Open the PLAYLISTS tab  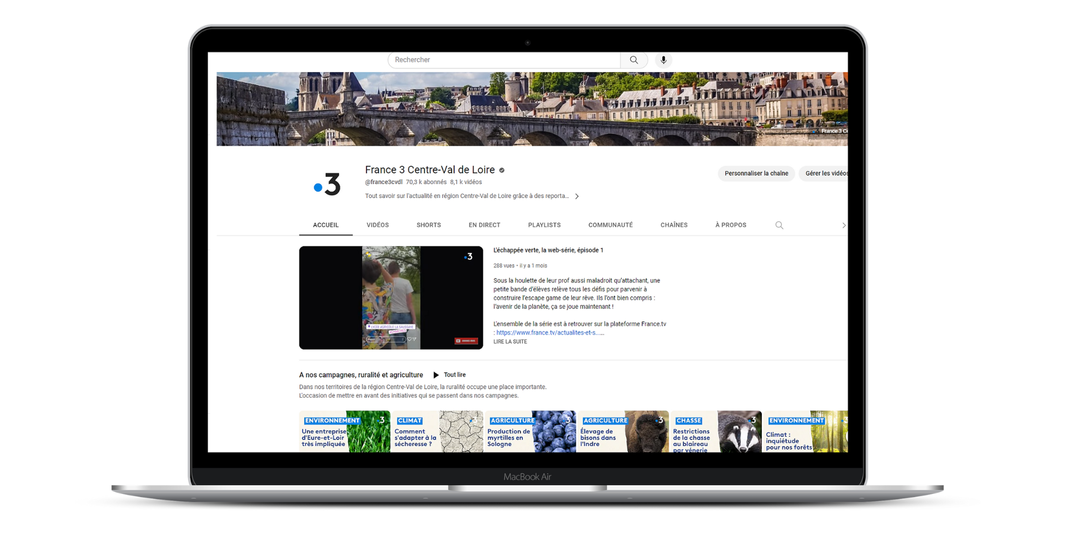coord(544,225)
